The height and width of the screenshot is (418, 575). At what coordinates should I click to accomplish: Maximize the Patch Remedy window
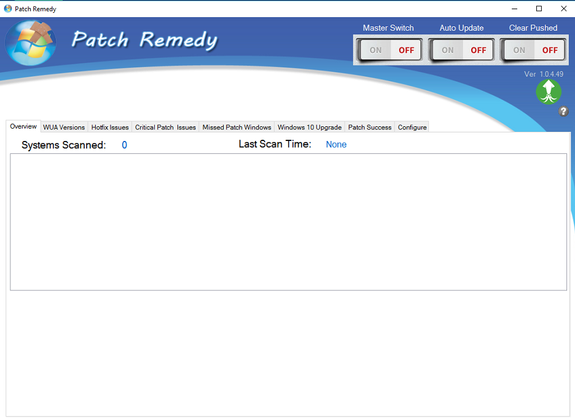pyautogui.click(x=539, y=9)
